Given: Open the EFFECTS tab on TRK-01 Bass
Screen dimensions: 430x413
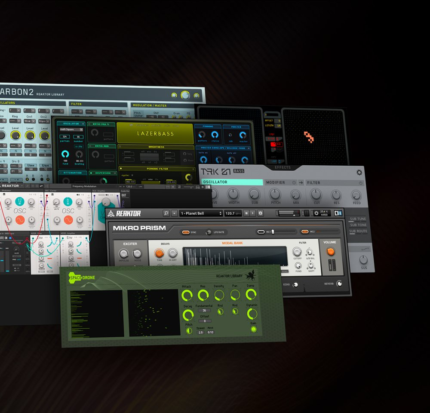Looking at the screenshot, I should (x=283, y=167).
